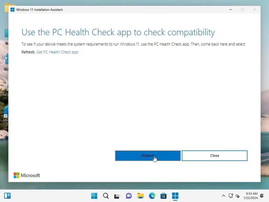Minimize the Installation Assistant window
The width and height of the screenshot is (269, 202).
pos(231,10)
